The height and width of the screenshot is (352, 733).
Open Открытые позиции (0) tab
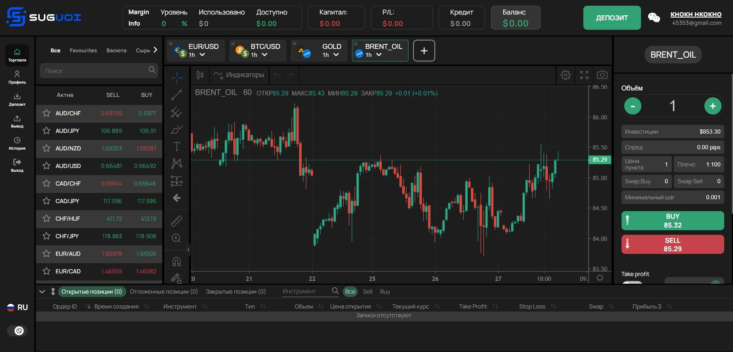pos(92,292)
